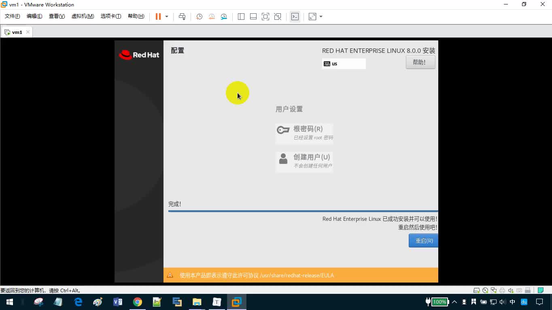This screenshot has height=310, width=552.
Task: Open the 帮助(H) menu
Action: (x=136, y=16)
